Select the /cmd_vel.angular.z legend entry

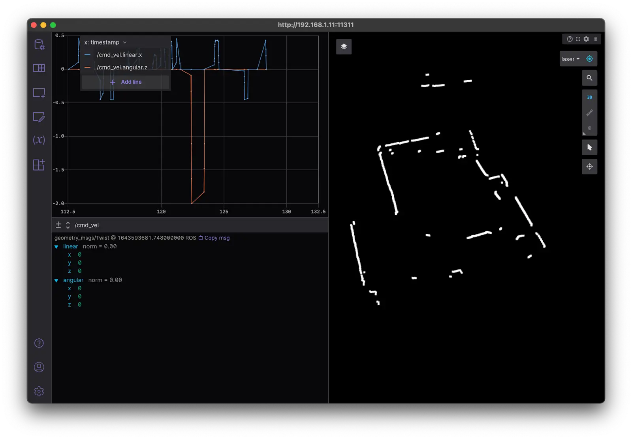coord(122,68)
